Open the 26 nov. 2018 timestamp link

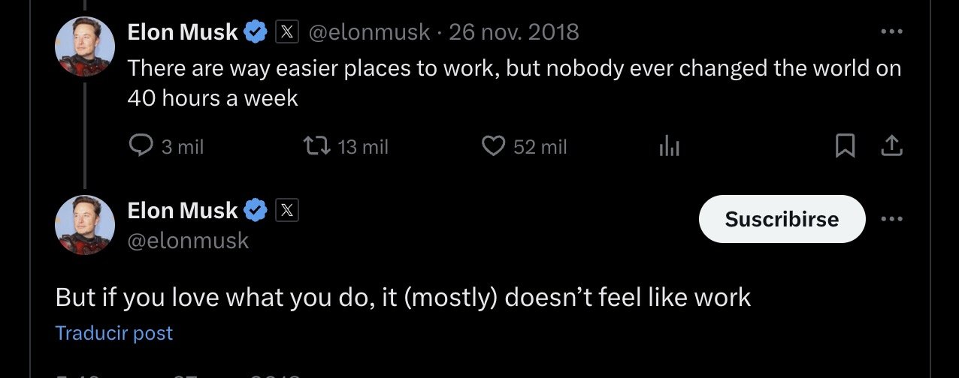click(x=514, y=32)
